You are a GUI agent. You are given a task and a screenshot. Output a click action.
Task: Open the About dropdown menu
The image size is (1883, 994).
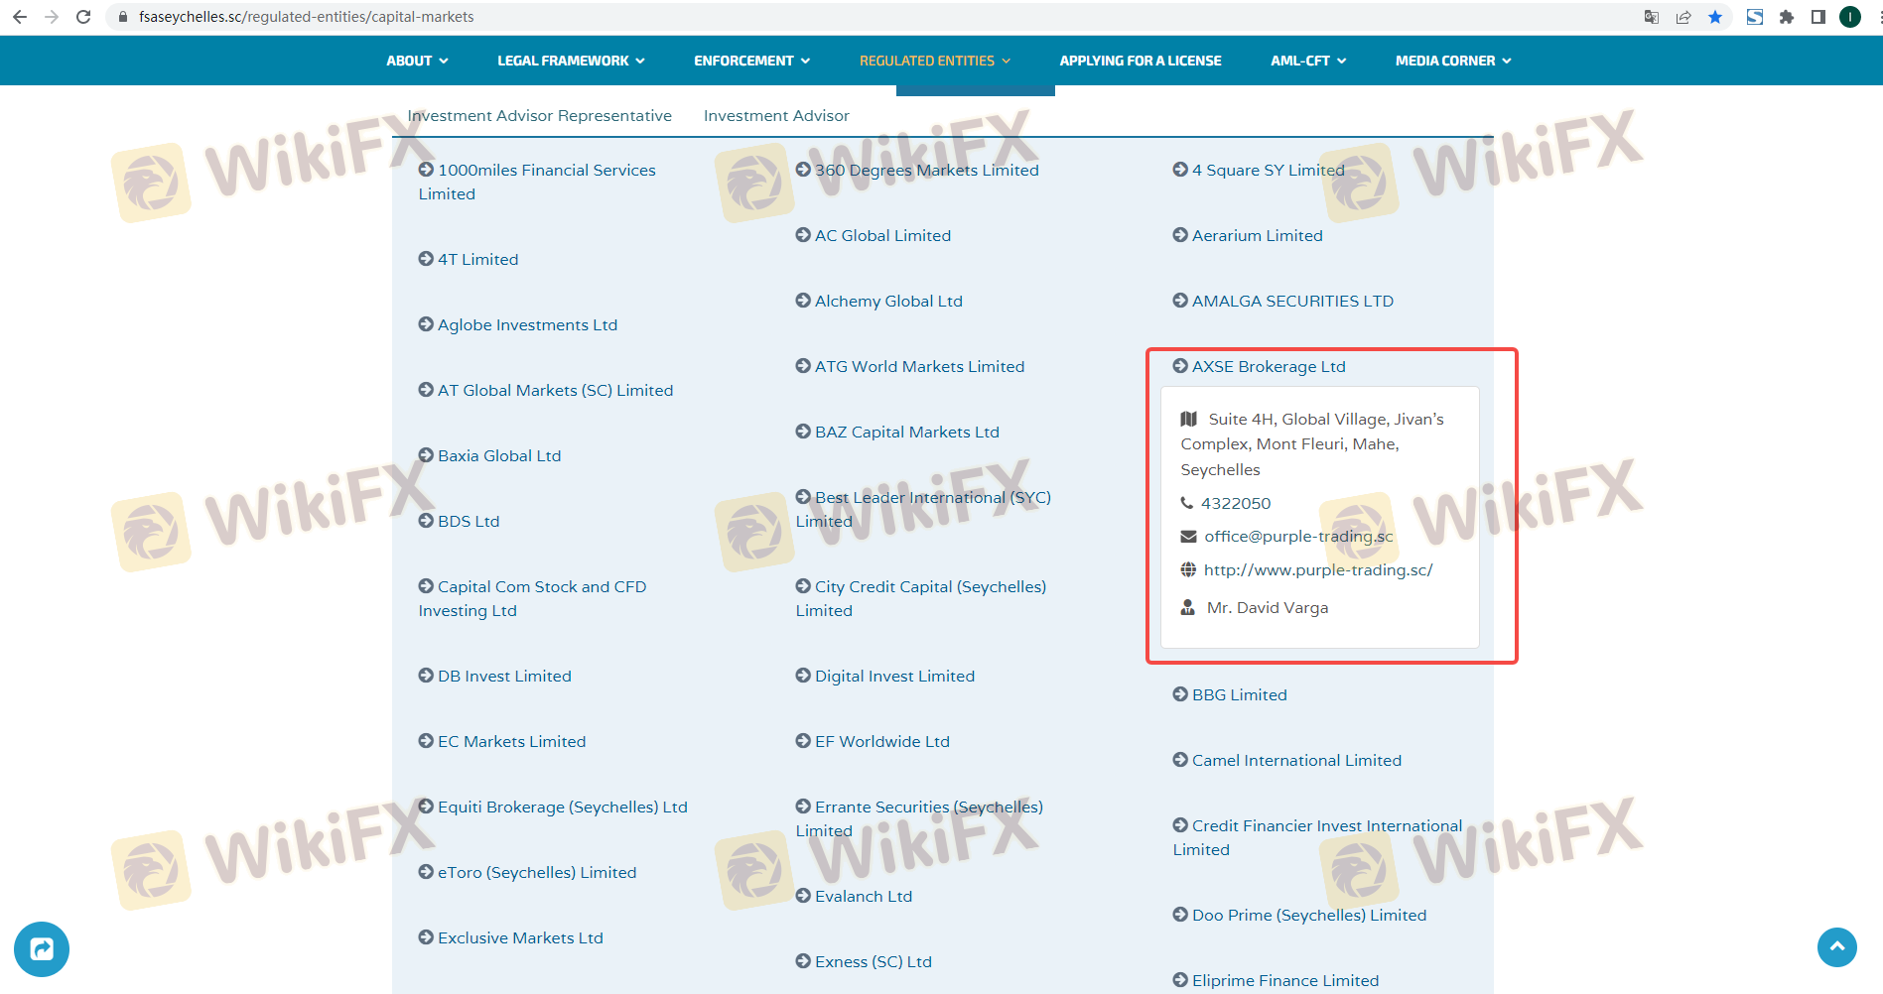417,61
